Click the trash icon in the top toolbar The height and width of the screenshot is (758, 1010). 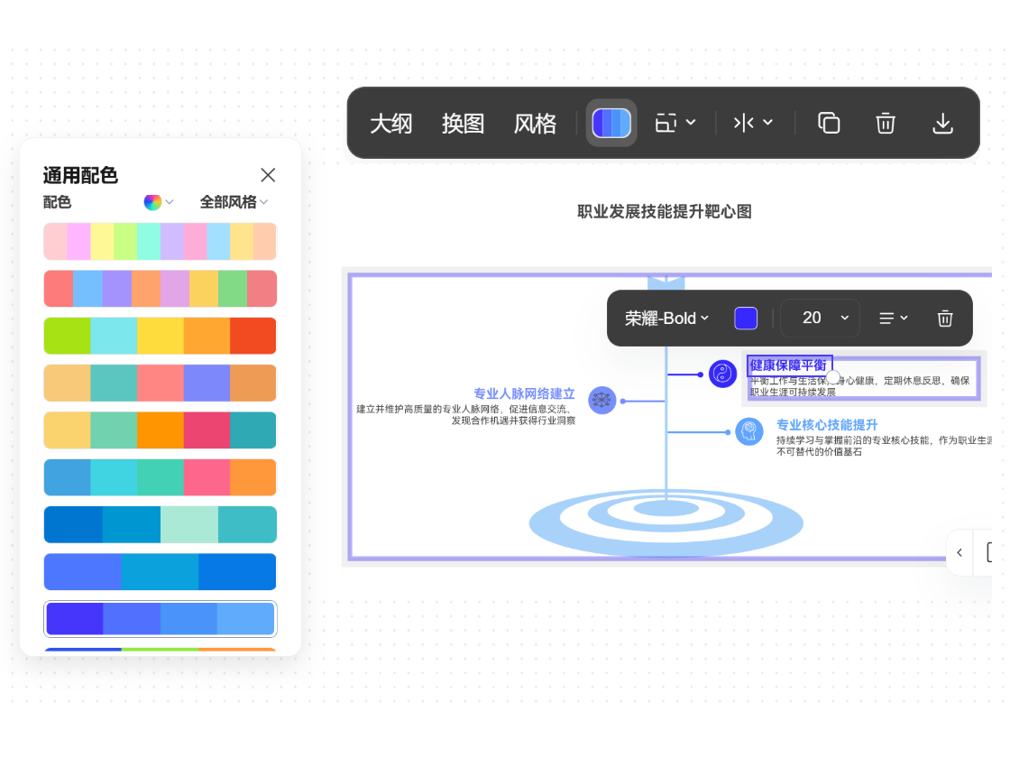885,122
